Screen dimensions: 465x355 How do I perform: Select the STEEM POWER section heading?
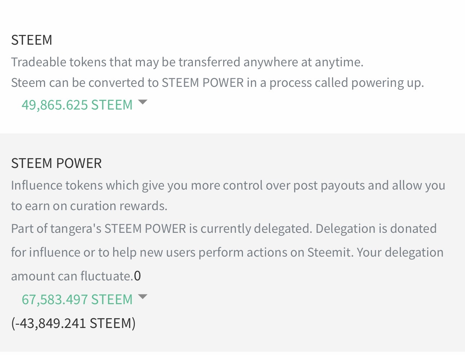[x=57, y=163]
